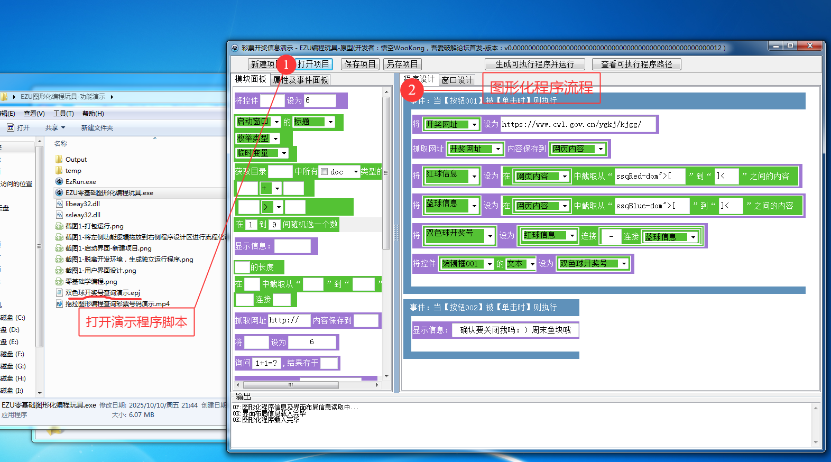Click the 另存项目 button

pos(402,64)
